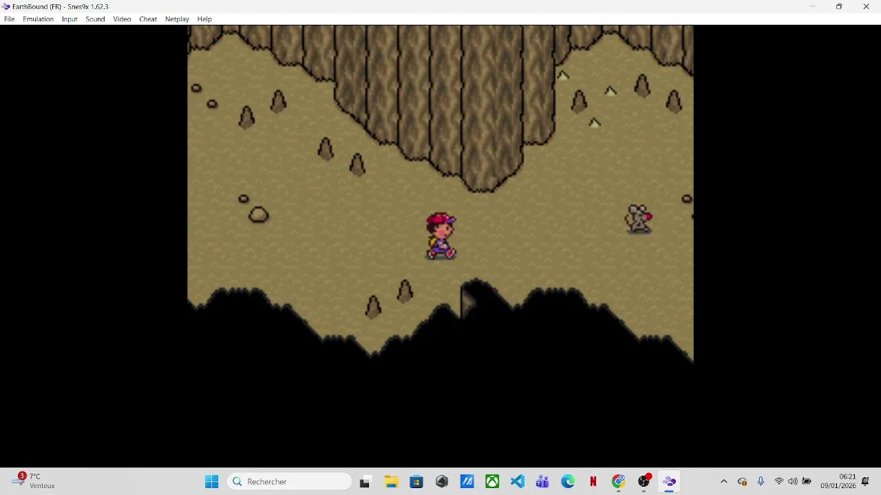Open the Cheat menu
Screen dimensions: 881x495
click(148, 19)
